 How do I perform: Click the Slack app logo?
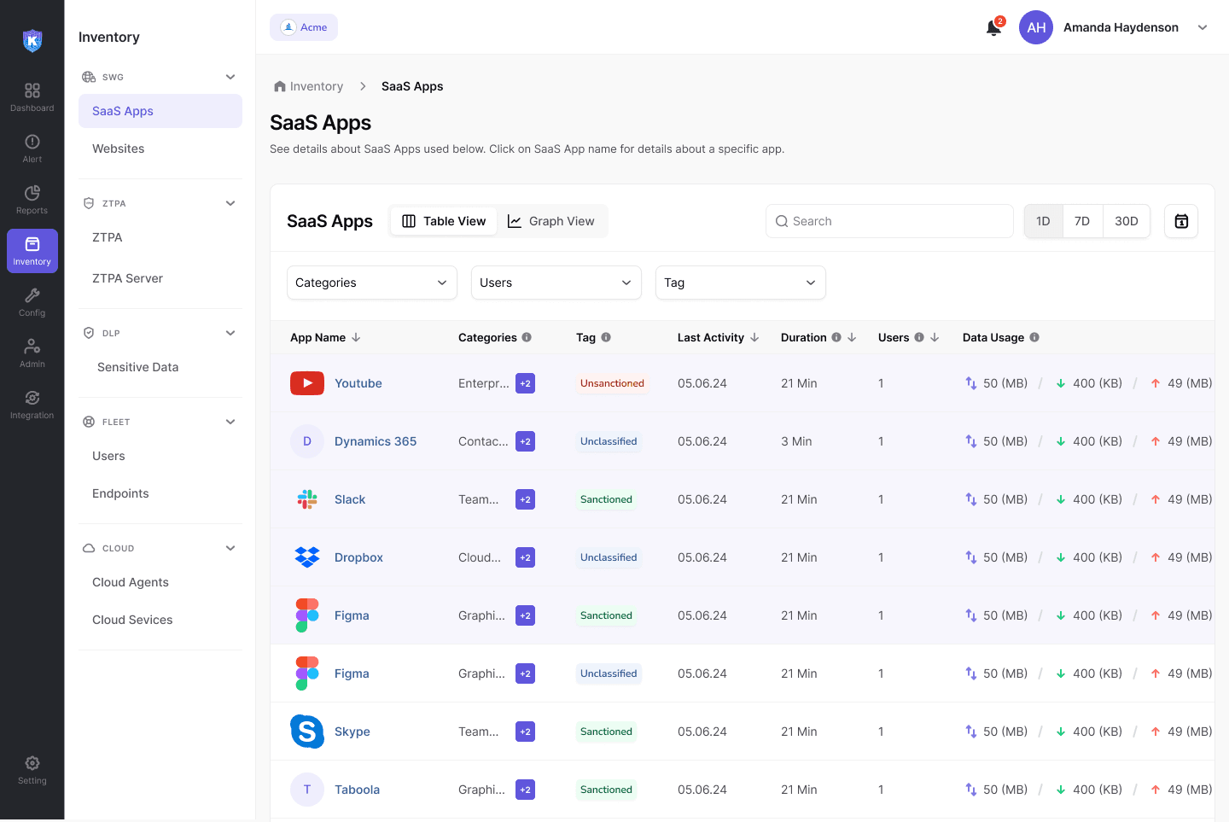pos(307,499)
